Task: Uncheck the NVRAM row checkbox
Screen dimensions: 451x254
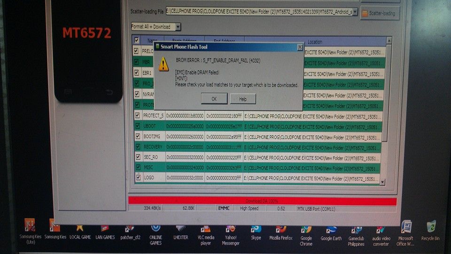Action: [137, 94]
